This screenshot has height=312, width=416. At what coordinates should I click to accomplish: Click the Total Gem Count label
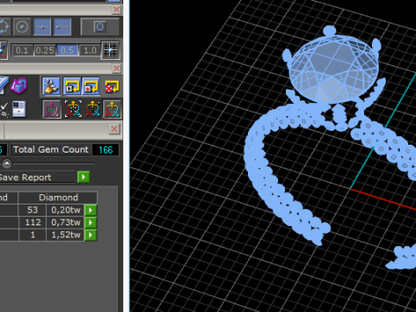tap(51, 150)
